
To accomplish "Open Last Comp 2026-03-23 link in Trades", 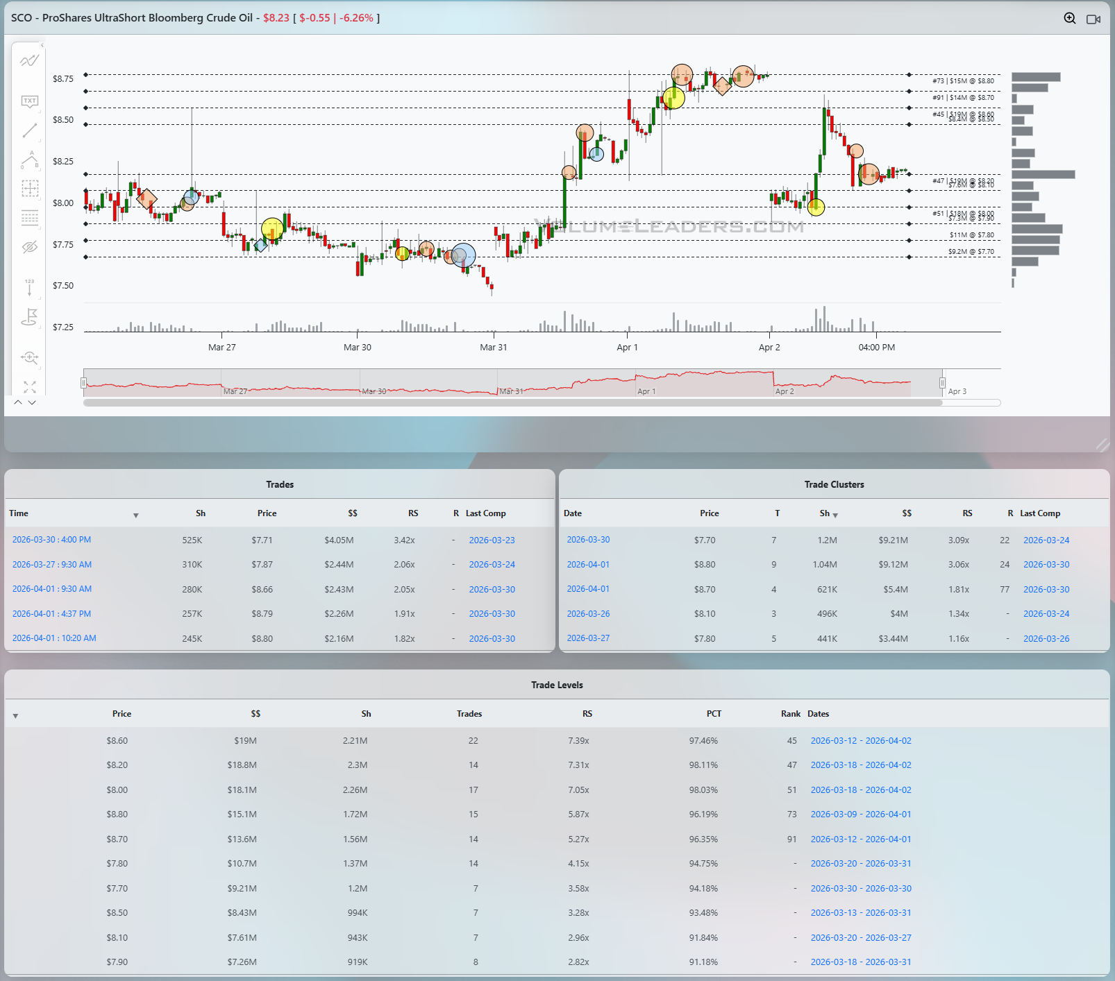I will click(492, 540).
